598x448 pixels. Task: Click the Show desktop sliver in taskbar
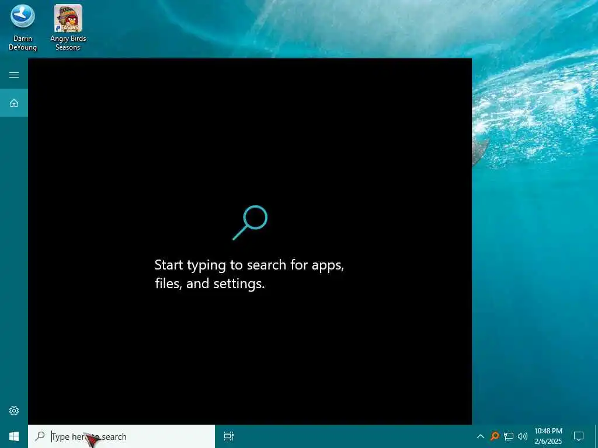(596, 436)
